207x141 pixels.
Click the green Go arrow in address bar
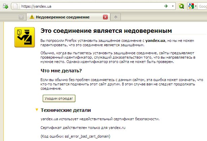[x=166, y=6]
